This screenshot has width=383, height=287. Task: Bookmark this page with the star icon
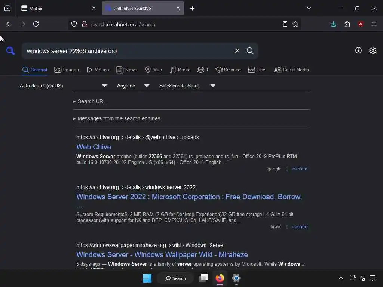295,24
